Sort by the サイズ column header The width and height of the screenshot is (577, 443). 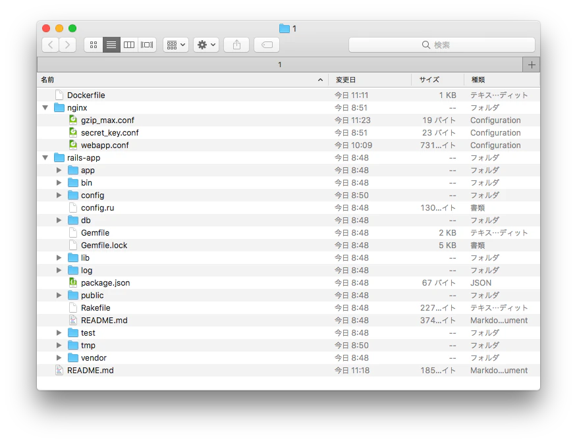point(437,80)
